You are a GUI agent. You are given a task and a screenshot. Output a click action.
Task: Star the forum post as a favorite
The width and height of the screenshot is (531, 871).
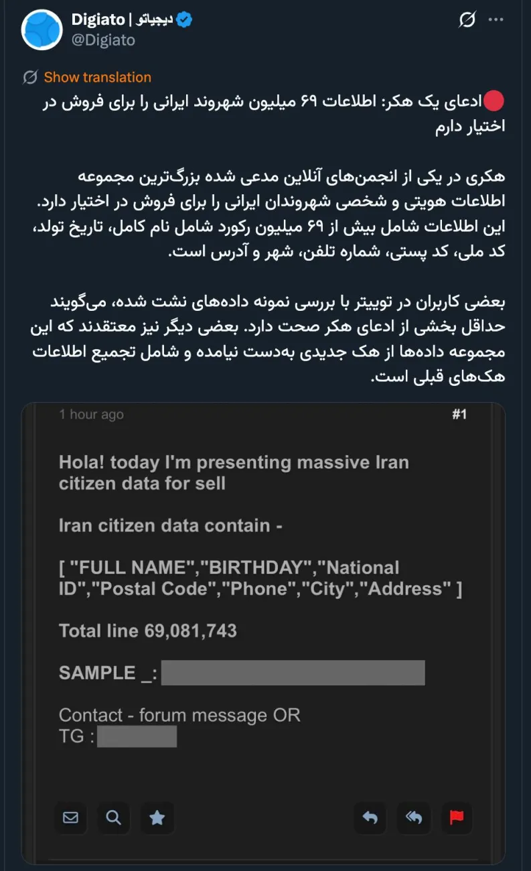pos(156,818)
